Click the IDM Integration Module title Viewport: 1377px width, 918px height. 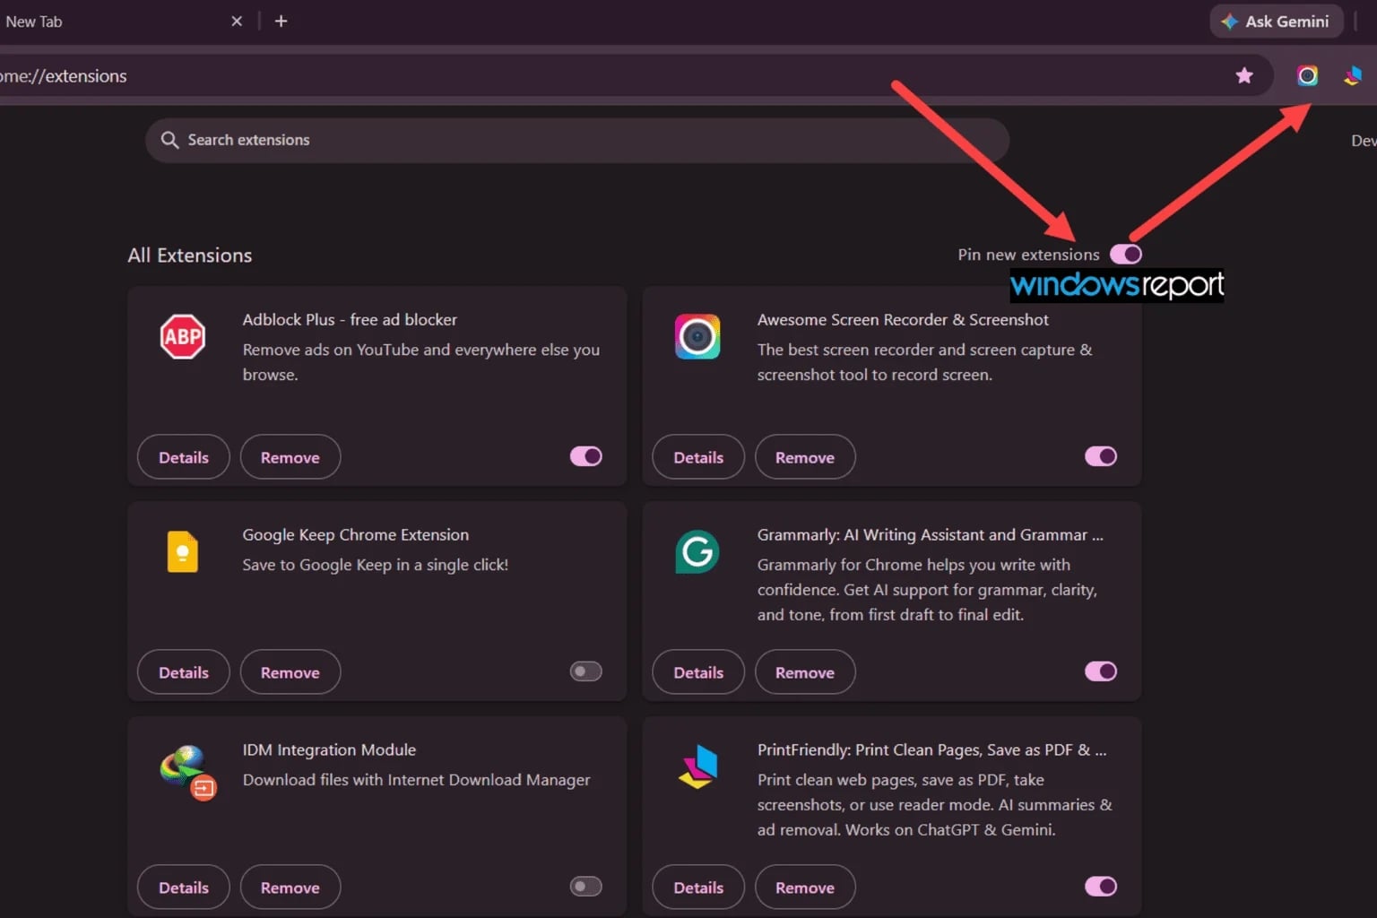329,750
